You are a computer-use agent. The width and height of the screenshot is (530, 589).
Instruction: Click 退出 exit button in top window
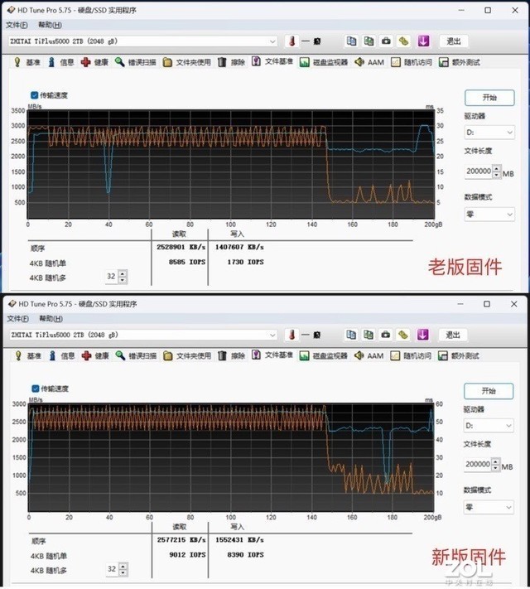pyautogui.click(x=453, y=41)
